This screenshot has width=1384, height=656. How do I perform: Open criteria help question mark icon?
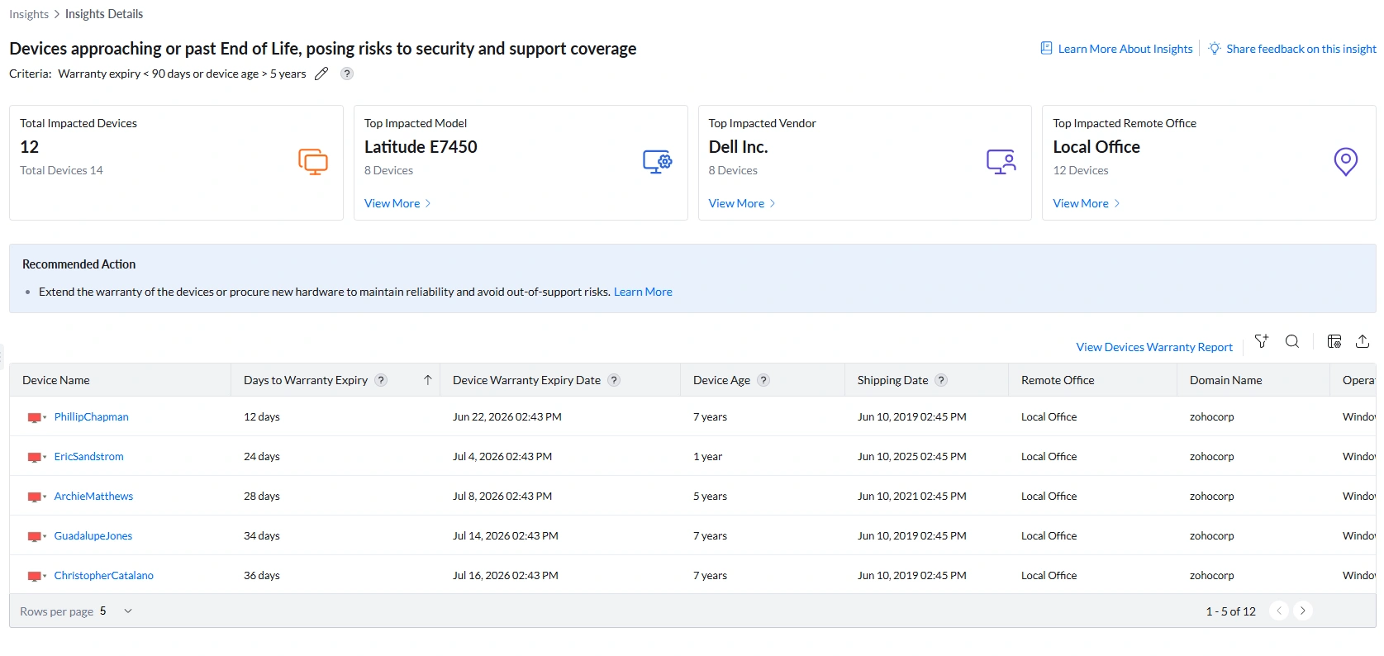point(347,74)
